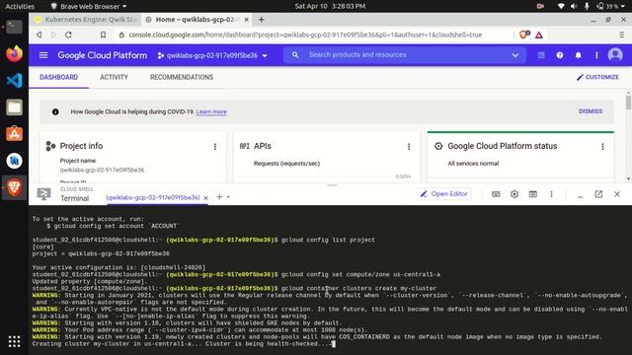Open Cloud Shell more options menu
Screen dimensions: 632x355
pos(551,194)
